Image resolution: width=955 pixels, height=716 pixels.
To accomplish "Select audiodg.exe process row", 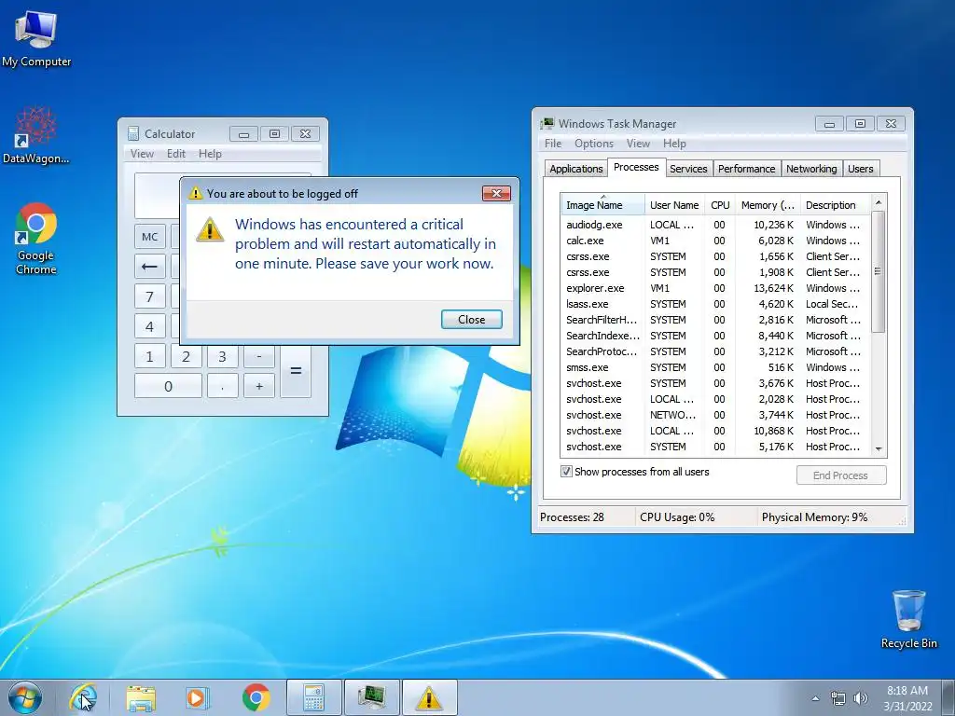I will [x=715, y=225].
